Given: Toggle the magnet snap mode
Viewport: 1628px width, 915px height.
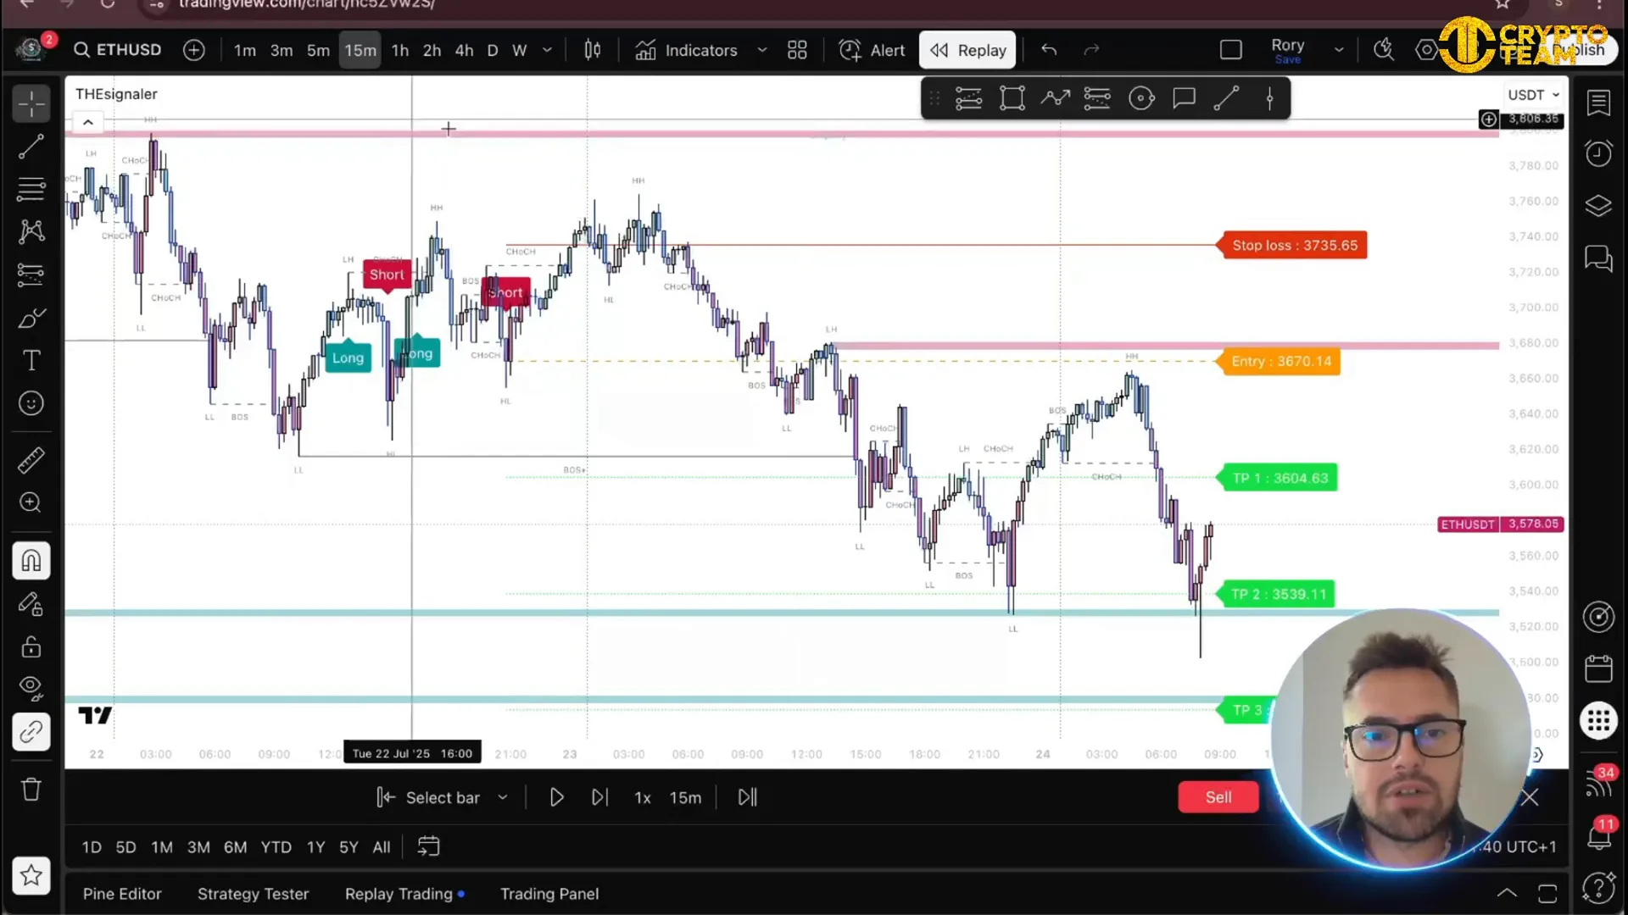Looking at the screenshot, I should [x=31, y=561].
